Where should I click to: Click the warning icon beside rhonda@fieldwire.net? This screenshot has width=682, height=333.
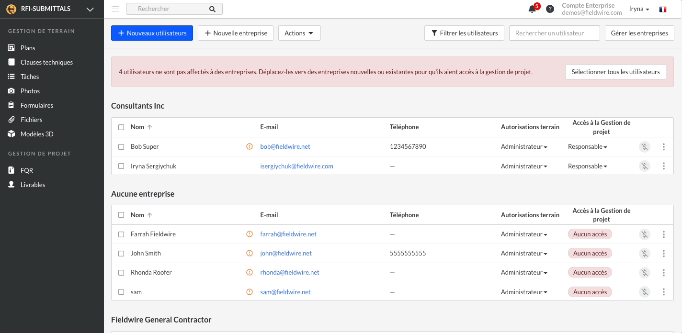(x=249, y=272)
